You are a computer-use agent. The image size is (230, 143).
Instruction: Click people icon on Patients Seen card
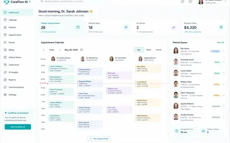point(126,27)
